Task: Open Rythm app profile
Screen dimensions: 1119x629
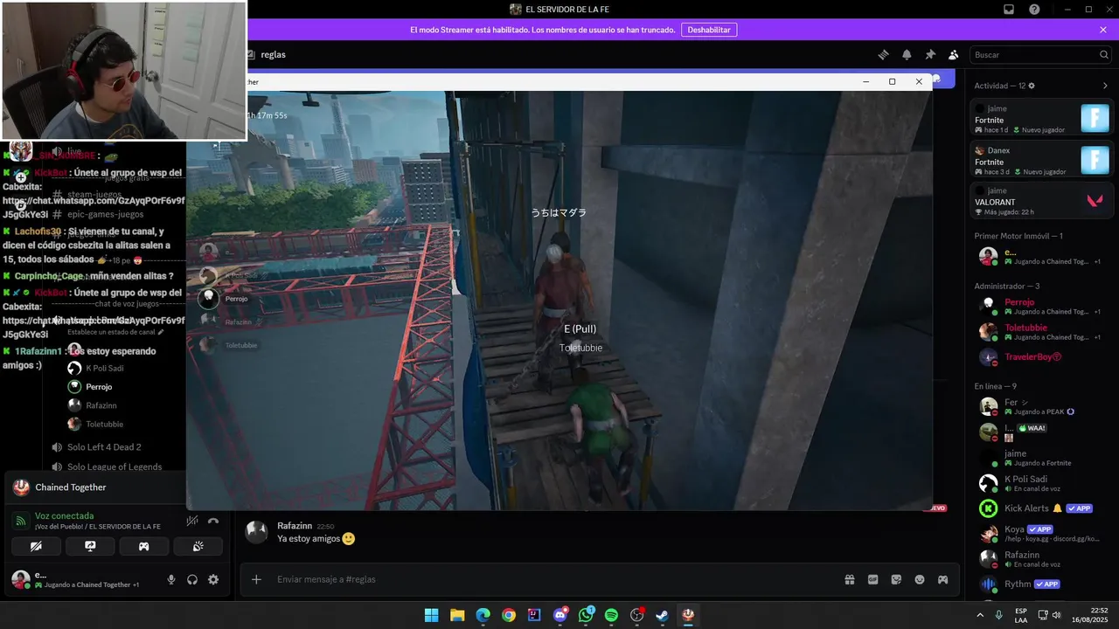Action: coord(1042,584)
